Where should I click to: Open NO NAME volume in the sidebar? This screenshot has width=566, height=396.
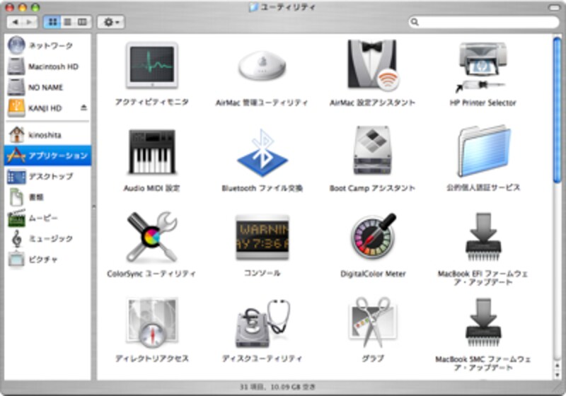(47, 87)
